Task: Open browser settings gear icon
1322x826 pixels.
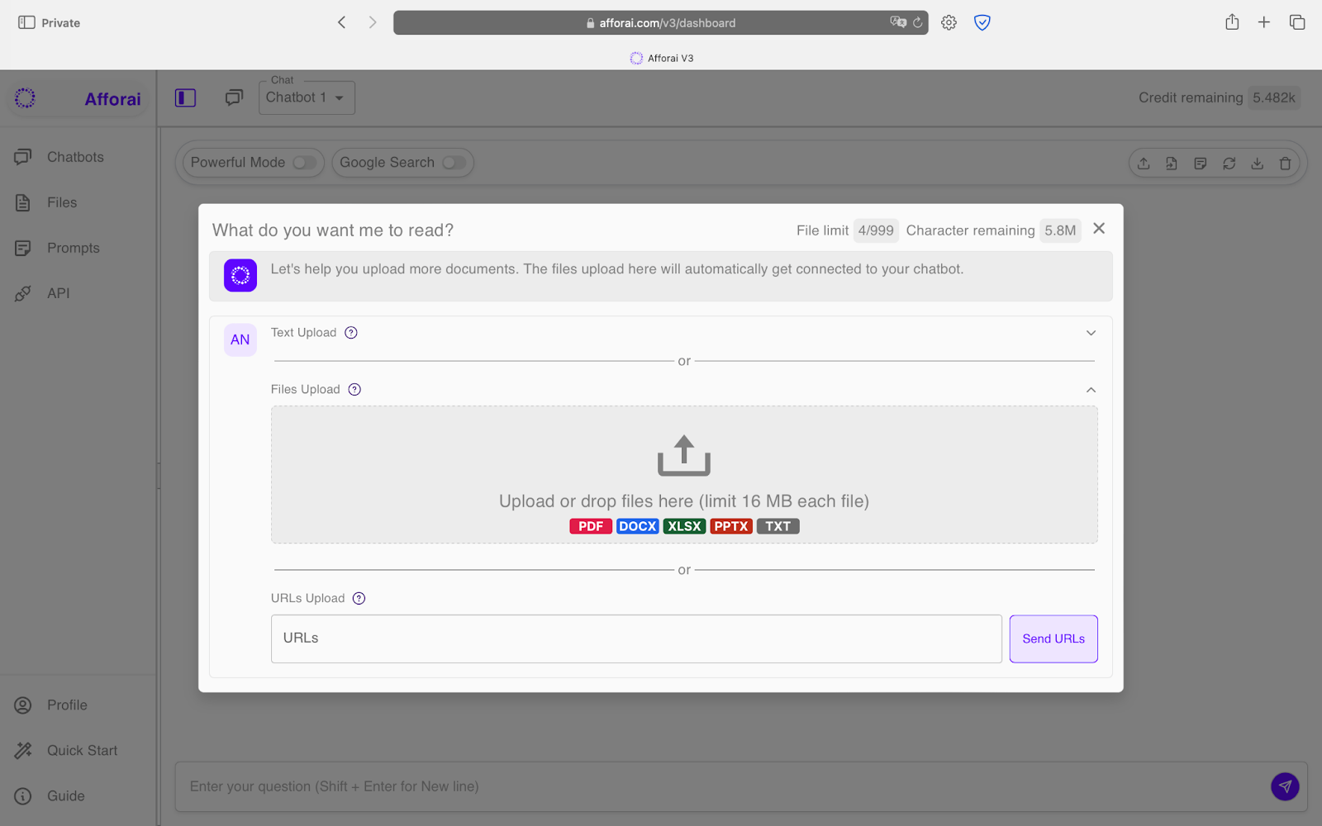Action: (949, 23)
